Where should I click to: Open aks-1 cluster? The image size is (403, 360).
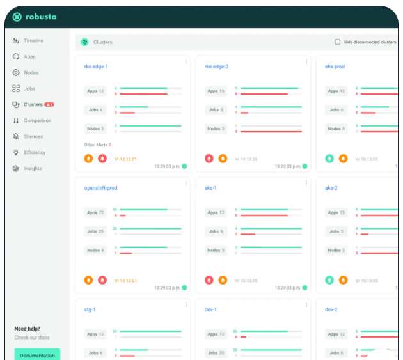click(210, 188)
